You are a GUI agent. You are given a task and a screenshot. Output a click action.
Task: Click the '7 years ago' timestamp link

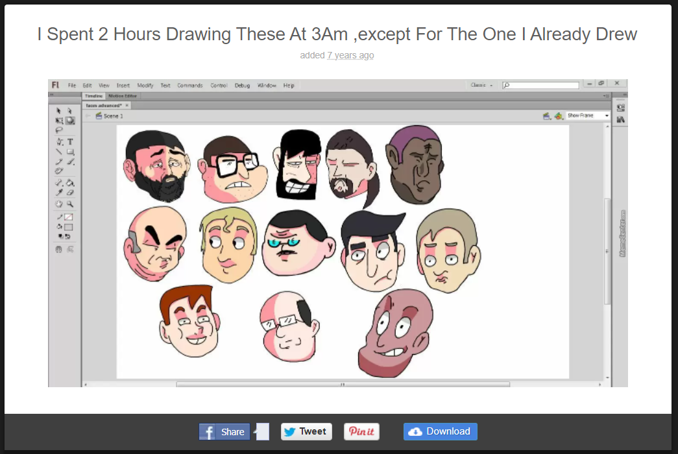350,55
